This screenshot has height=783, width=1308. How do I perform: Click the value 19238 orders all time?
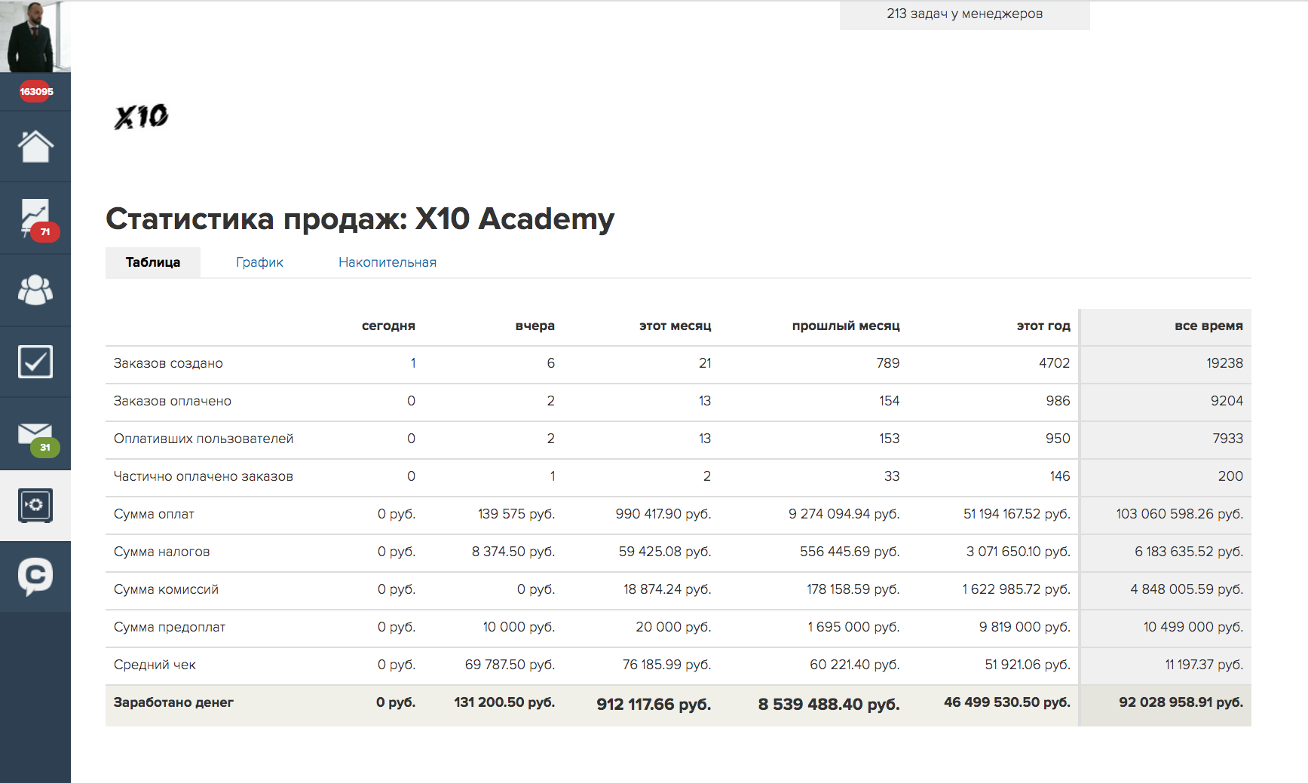1224,363
